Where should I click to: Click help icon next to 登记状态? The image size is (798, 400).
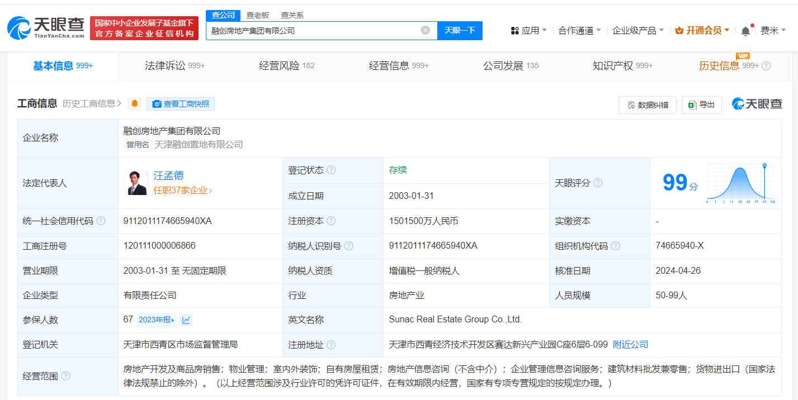click(331, 170)
